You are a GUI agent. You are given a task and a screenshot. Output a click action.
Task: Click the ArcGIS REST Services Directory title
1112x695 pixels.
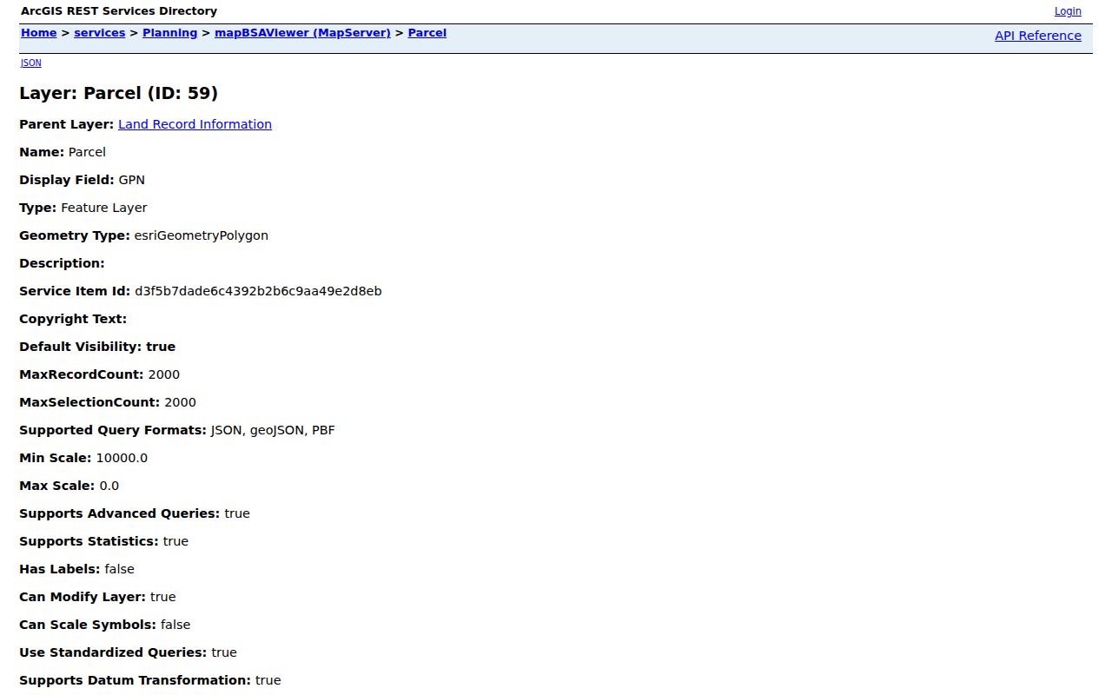tap(119, 11)
